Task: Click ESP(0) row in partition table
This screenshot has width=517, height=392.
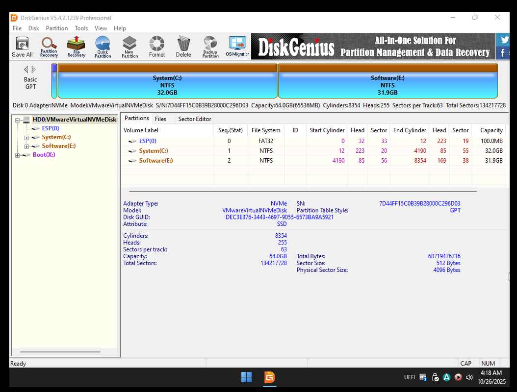Action: tap(313, 141)
